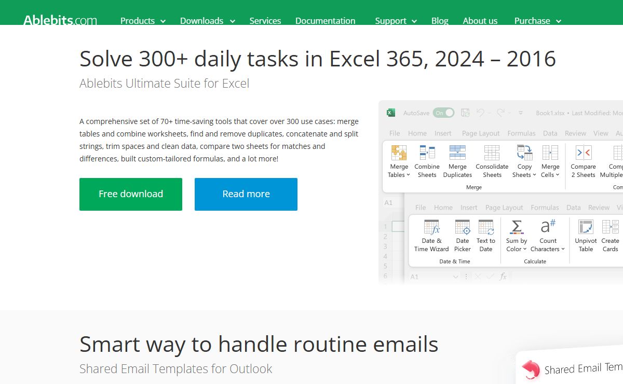
Task: Click the Undo arrow in Excel title bar
Action: pyautogui.click(x=480, y=113)
